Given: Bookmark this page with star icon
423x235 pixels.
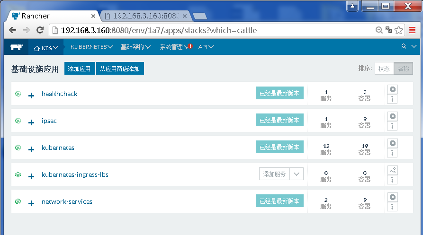Looking at the screenshot, I should click(x=399, y=30).
